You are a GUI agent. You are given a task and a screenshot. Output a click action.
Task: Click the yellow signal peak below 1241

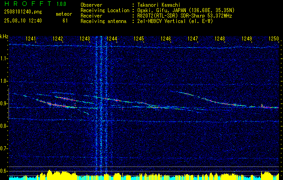tap(49, 174)
